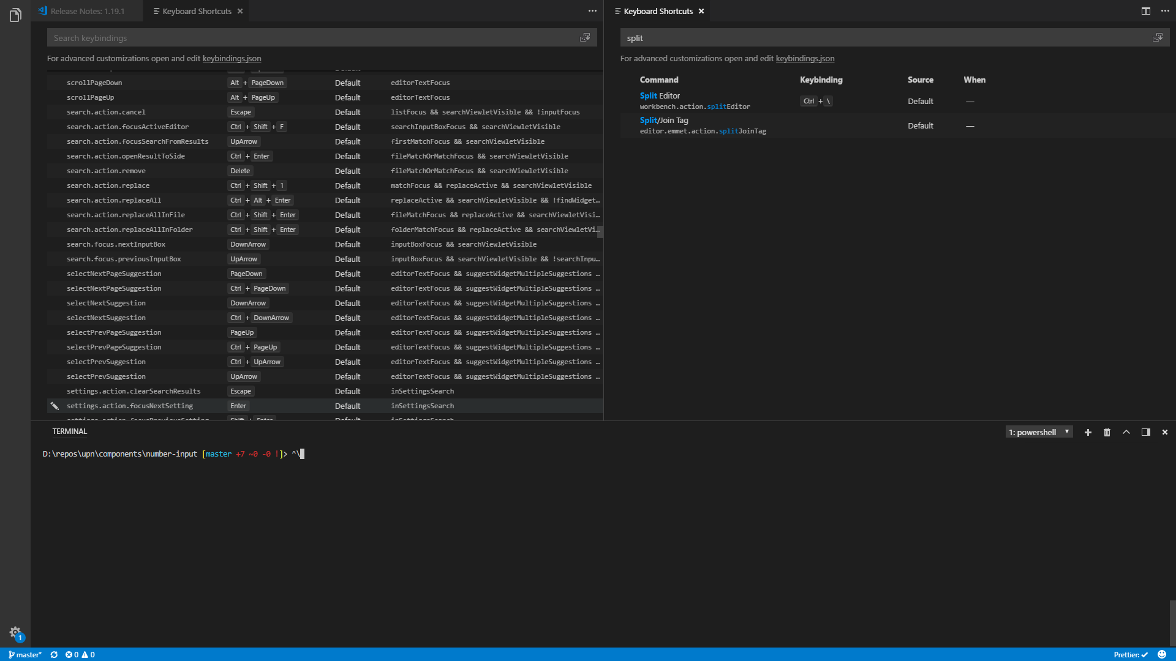The width and height of the screenshot is (1176, 661).
Task: Kill the terminal using the trash icon
Action: click(x=1107, y=432)
